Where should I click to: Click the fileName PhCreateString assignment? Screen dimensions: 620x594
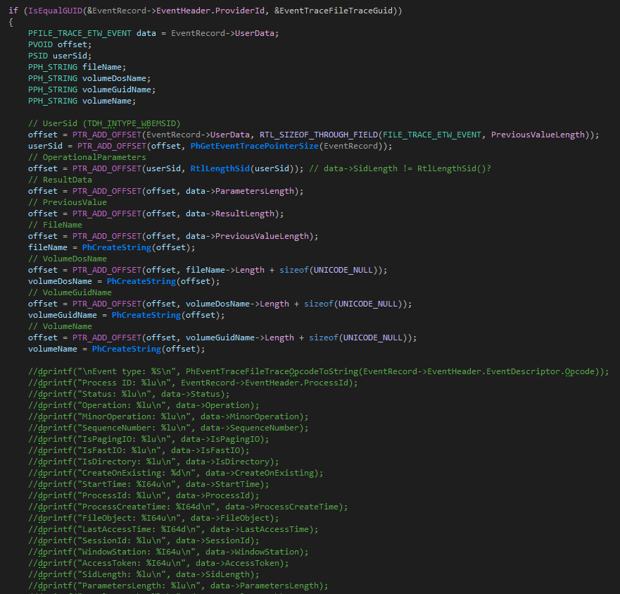pyautogui.click(x=113, y=247)
